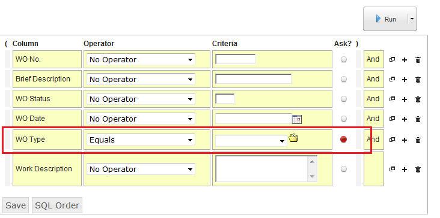Open the WO Status operator dropdown
This screenshot has height=218, width=440.
pyautogui.click(x=141, y=99)
